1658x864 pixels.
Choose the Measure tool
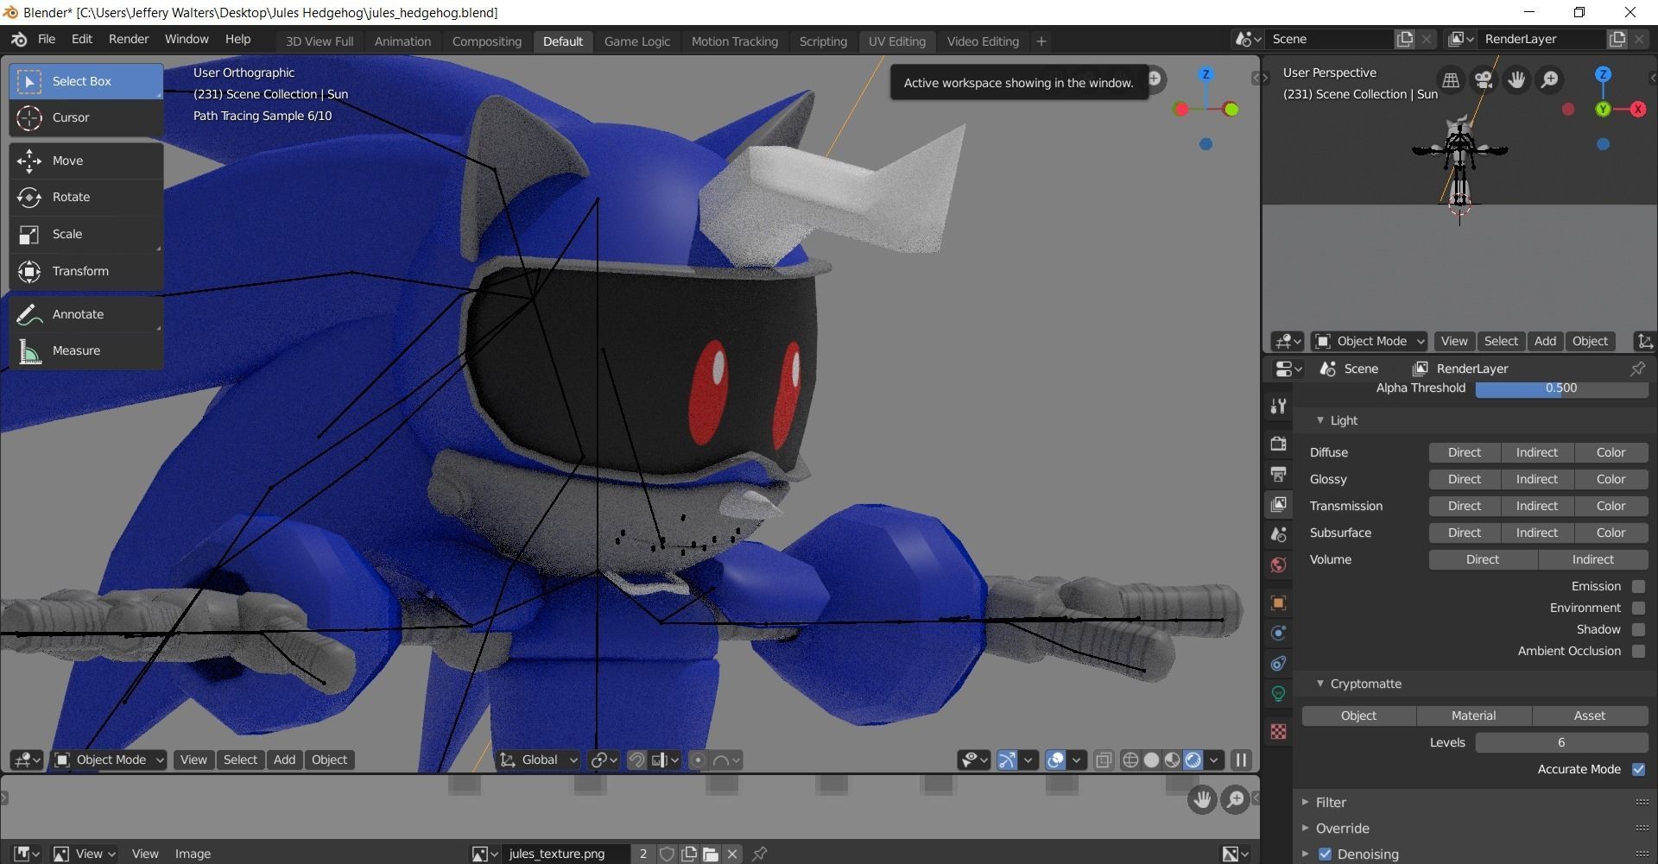coord(86,350)
